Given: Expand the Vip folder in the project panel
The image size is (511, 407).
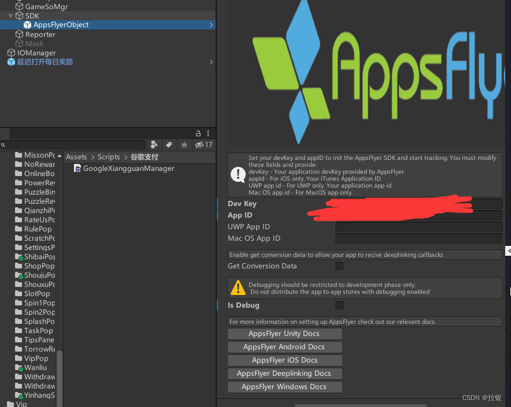Looking at the screenshot, I should pos(5,404).
